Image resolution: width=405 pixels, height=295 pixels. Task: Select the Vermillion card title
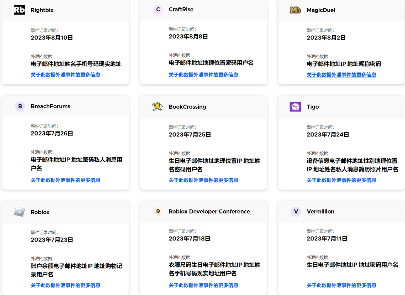(x=320, y=211)
